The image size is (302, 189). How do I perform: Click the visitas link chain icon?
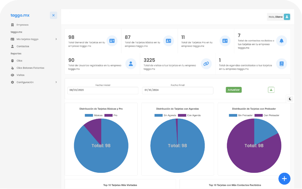(206, 64)
